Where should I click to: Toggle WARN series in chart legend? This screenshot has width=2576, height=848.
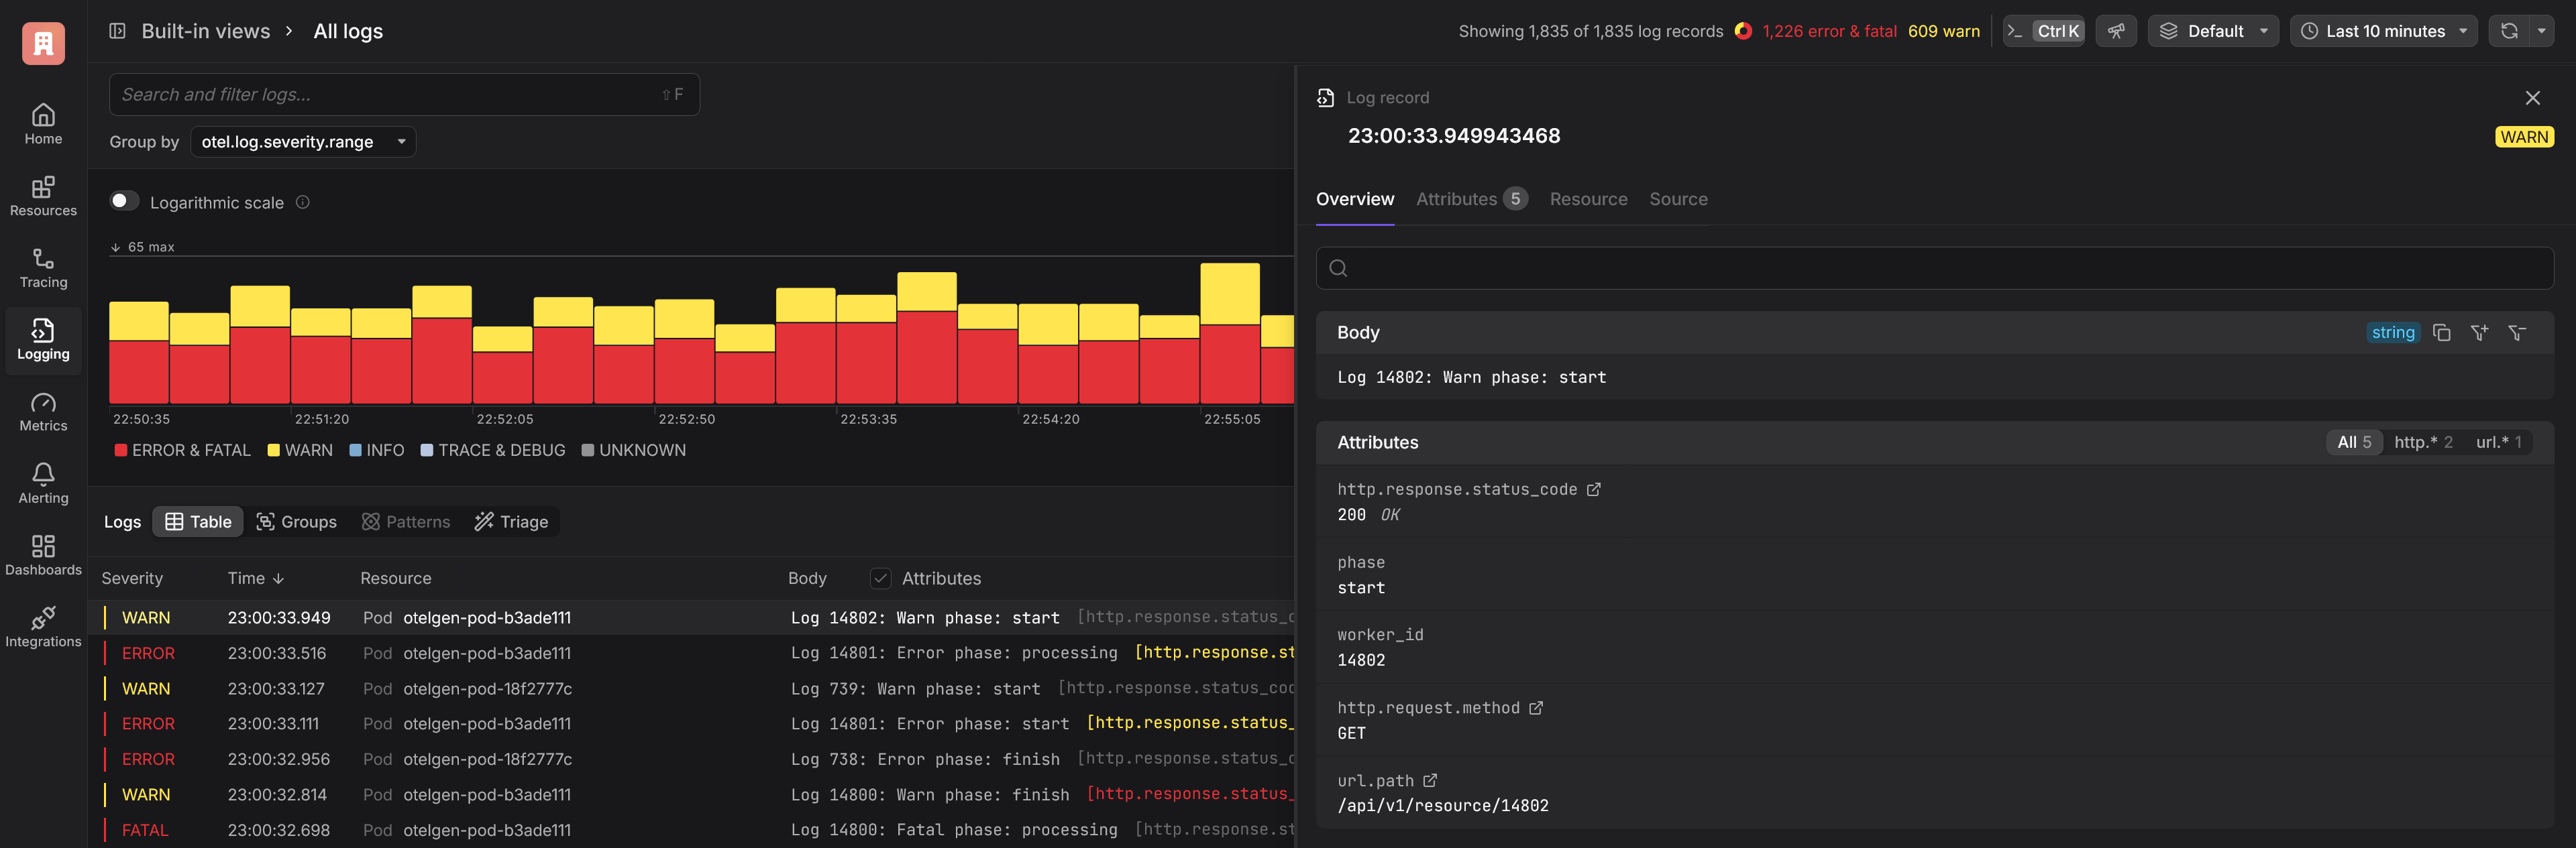tap(300, 450)
